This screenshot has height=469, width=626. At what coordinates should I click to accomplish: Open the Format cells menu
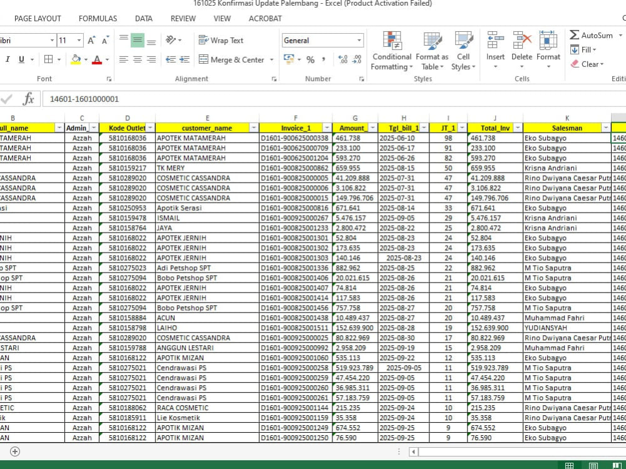click(x=548, y=51)
